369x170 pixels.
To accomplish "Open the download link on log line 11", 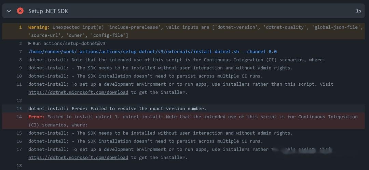I will coord(78,92).
